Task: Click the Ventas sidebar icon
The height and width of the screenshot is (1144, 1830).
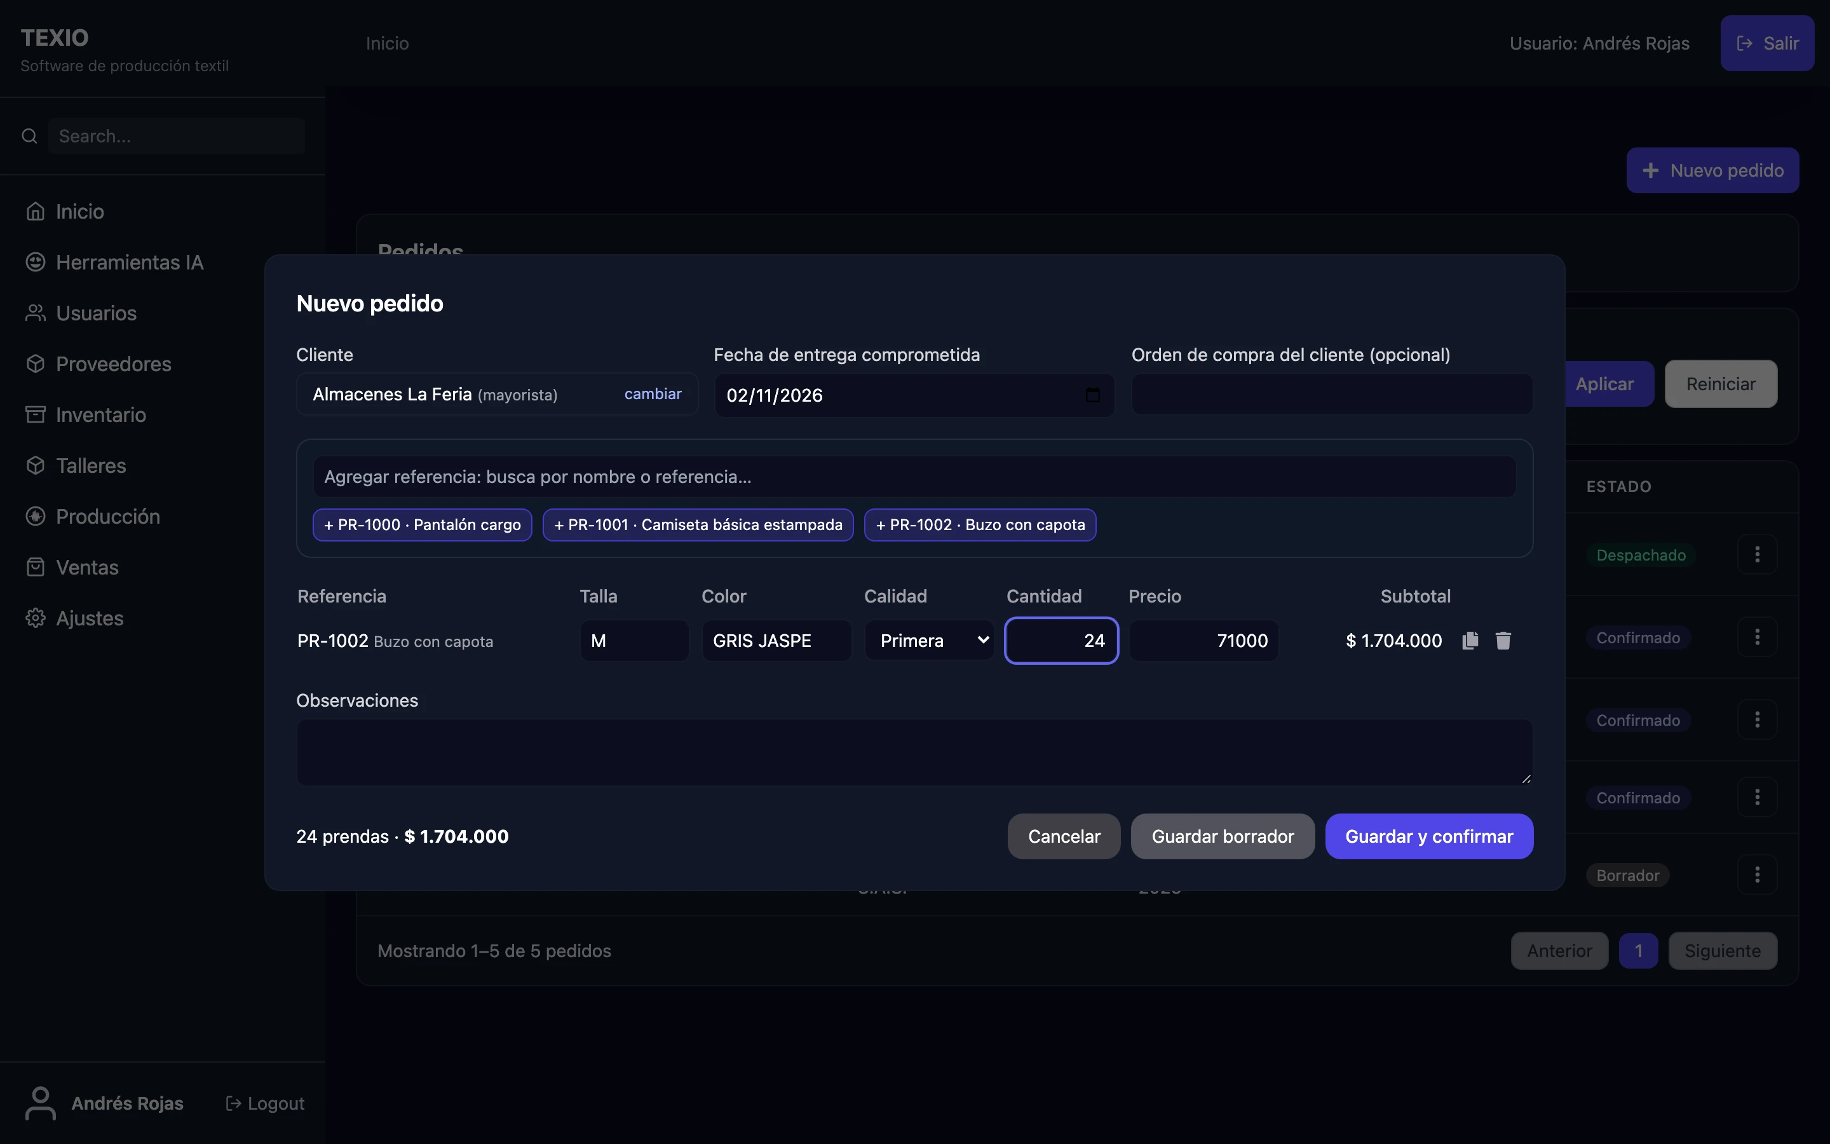Action: [x=36, y=567]
